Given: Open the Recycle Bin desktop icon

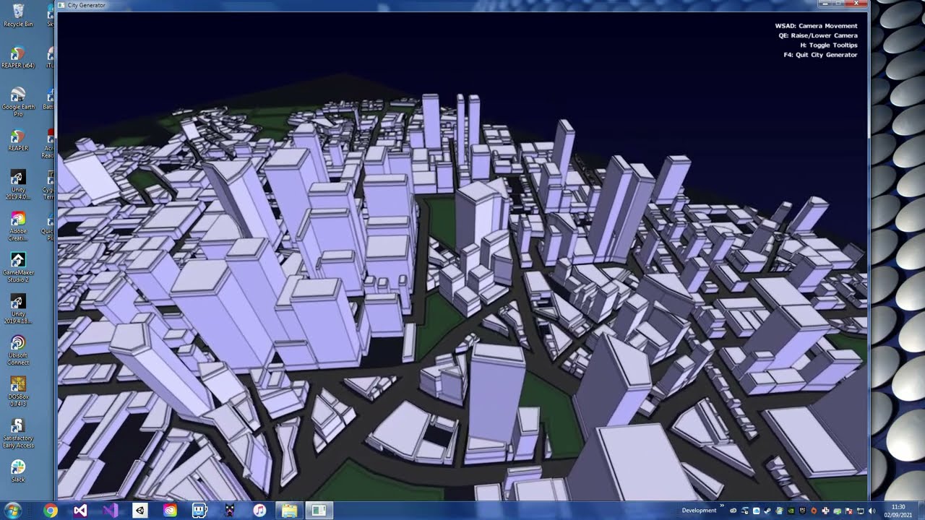Looking at the screenshot, I should [18, 14].
